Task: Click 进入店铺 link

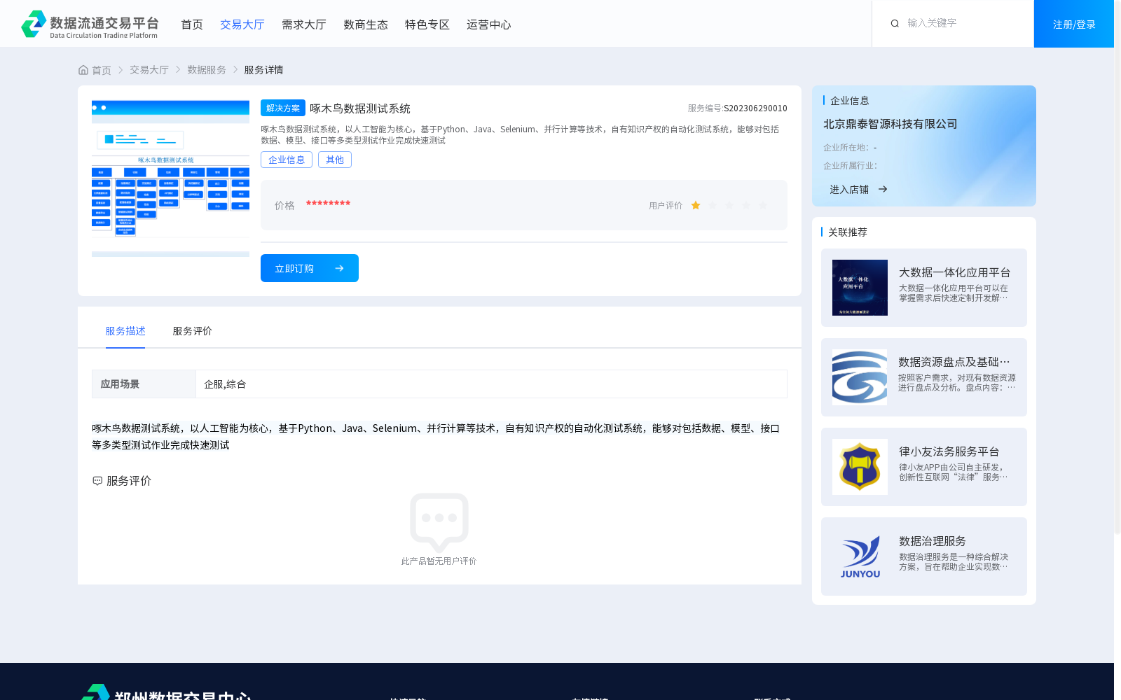Action: [849, 189]
